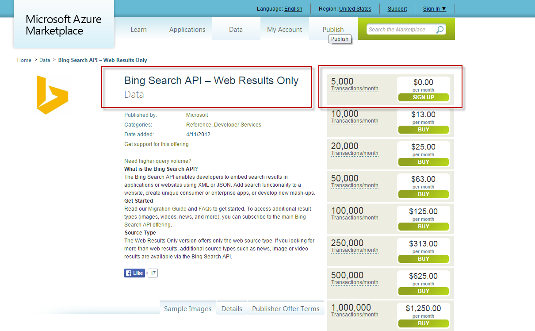Buy the $63.00 per month plan
This screenshot has width=535, height=331.
[x=424, y=194]
